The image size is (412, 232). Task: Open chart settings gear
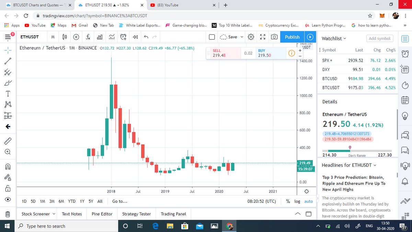(x=251, y=37)
